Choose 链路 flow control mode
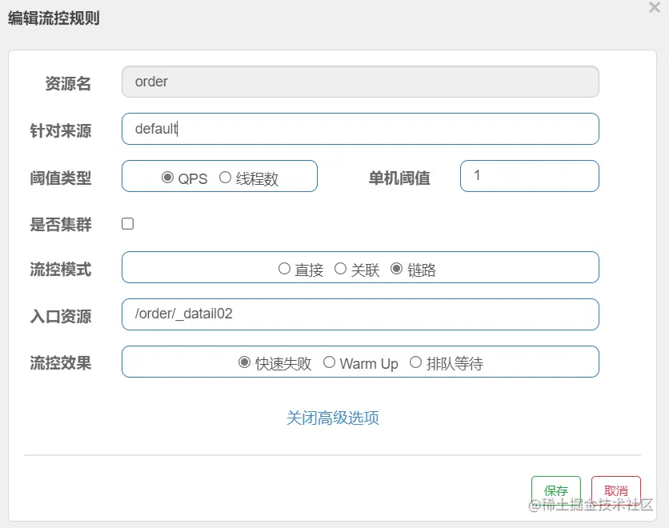 pyautogui.click(x=396, y=269)
